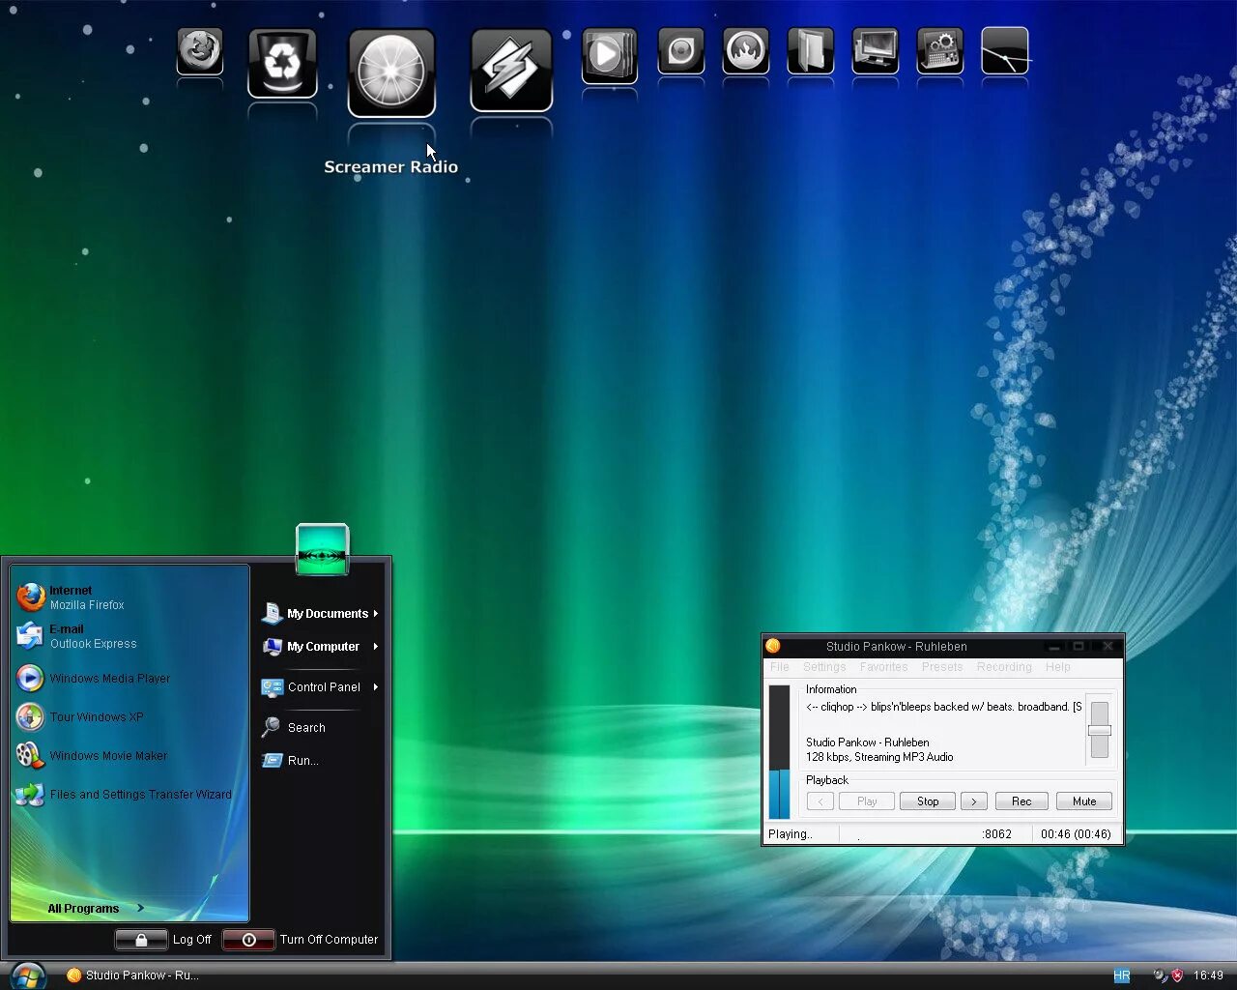The height and width of the screenshot is (990, 1237).
Task: Click the ':8062' status bar entry
Action: 996,834
